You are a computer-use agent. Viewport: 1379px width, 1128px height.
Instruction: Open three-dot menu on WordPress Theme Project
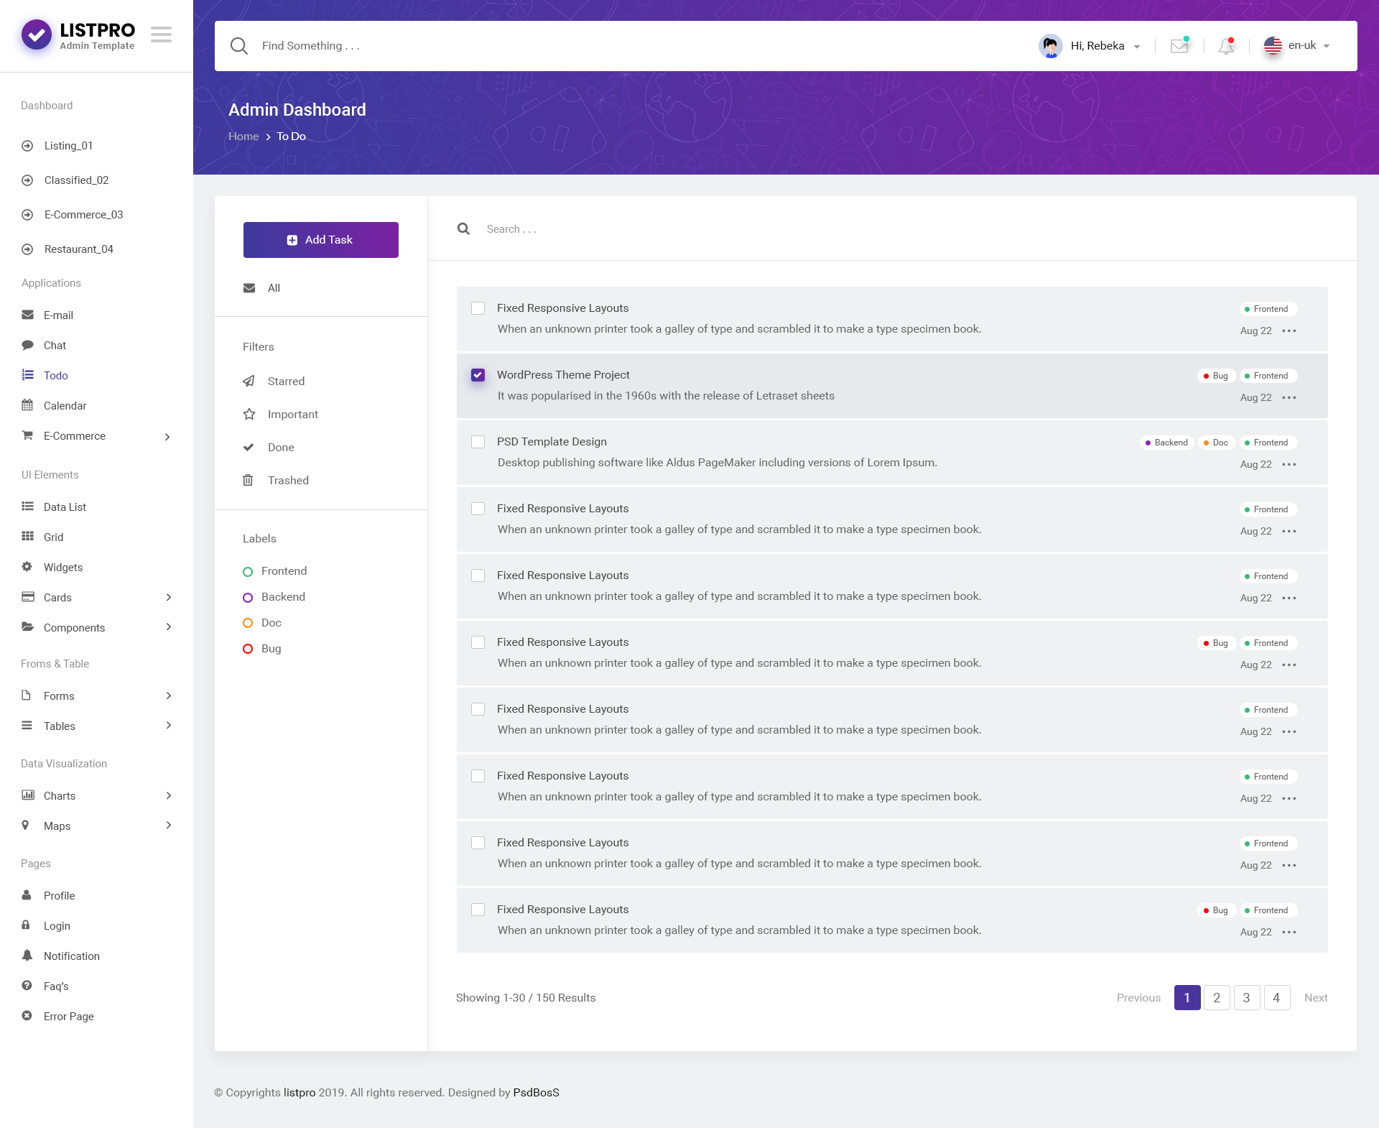(x=1289, y=398)
